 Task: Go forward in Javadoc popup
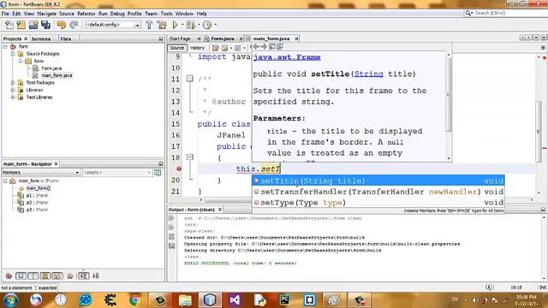[x=264, y=46]
